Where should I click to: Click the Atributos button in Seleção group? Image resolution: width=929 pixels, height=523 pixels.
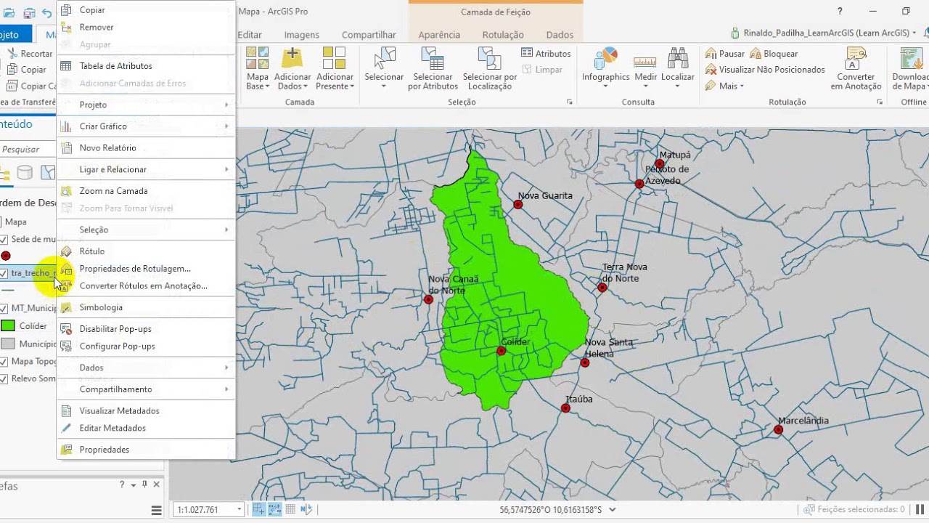[x=546, y=53]
